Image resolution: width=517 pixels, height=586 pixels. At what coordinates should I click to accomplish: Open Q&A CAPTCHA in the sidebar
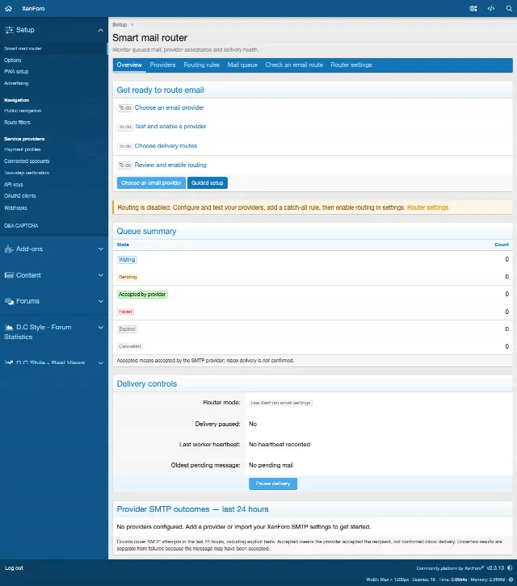(21, 226)
